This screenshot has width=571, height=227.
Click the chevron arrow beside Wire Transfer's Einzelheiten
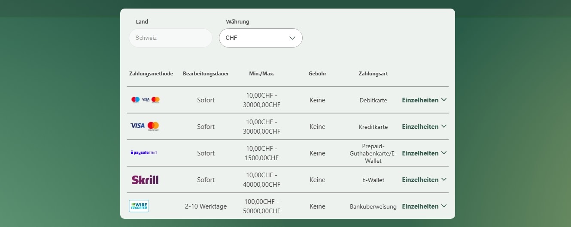click(x=444, y=206)
